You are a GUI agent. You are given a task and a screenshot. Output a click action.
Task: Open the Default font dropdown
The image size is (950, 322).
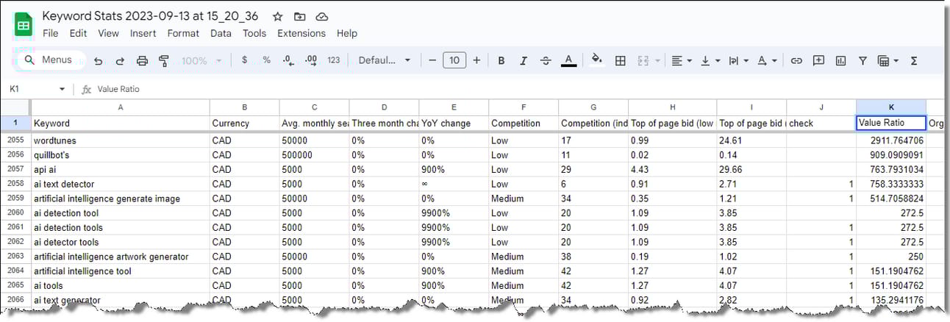385,60
